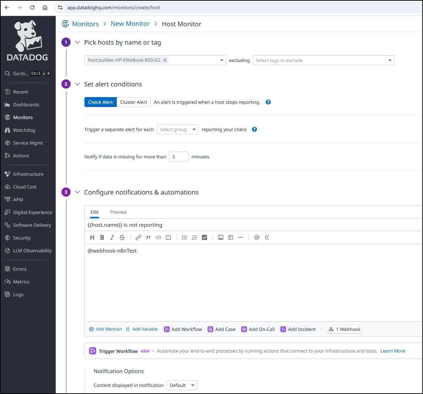Switch to the Preview tab
This screenshot has height=394, width=423.
tap(118, 212)
